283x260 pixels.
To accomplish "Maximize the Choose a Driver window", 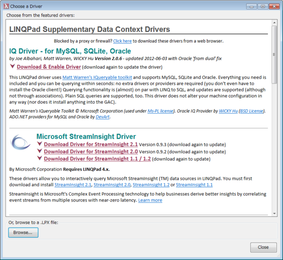I will [263, 7].
